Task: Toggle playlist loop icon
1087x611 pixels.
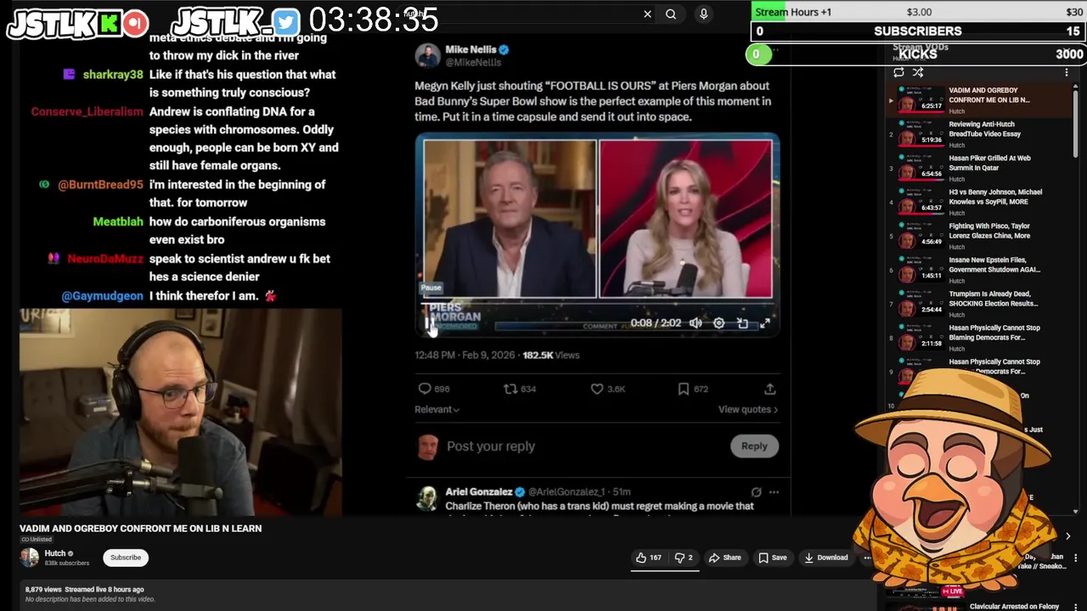Action: click(898, 73)
